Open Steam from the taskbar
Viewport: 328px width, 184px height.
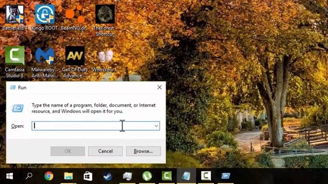pos(108,176)
